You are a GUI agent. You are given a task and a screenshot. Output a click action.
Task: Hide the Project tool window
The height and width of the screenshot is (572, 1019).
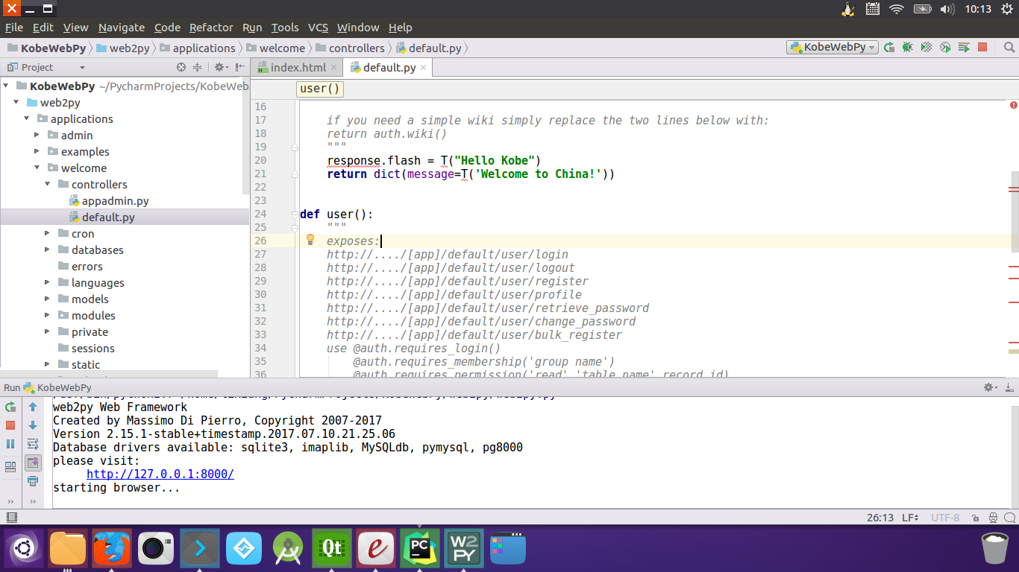point(238,67)
